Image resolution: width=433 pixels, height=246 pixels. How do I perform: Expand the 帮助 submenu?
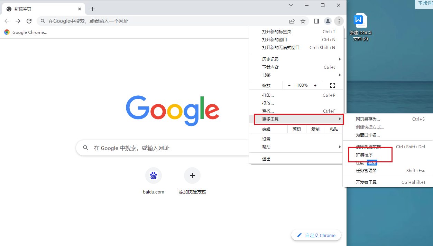point(296,147)
